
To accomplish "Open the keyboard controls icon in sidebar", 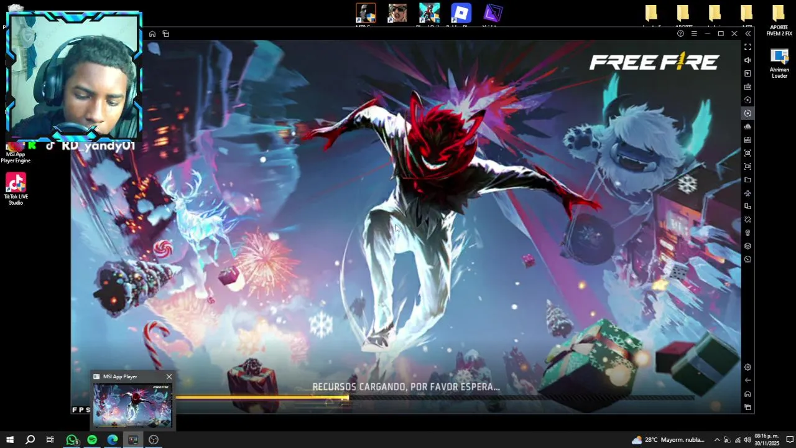I will (747, 86).
